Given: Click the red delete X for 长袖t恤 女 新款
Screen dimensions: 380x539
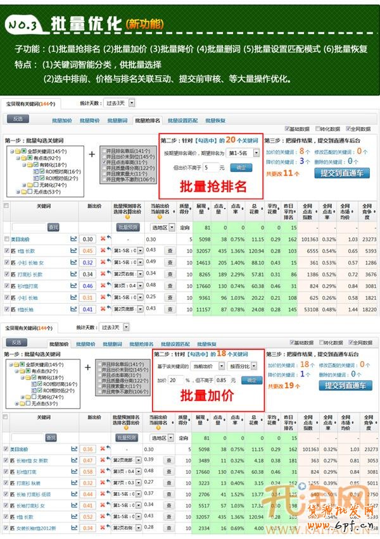Looking at the screenshot, I should (x=103, y=460).
